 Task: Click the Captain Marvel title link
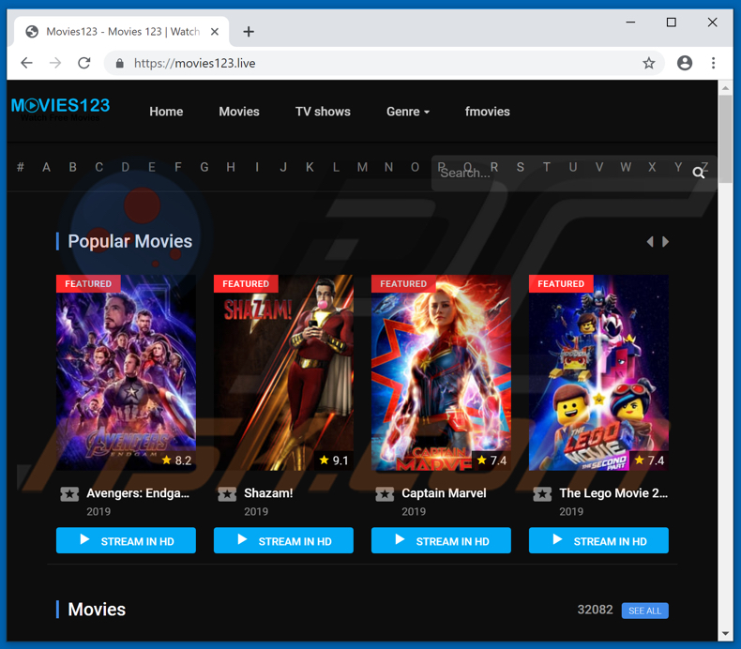coord(444,493)
